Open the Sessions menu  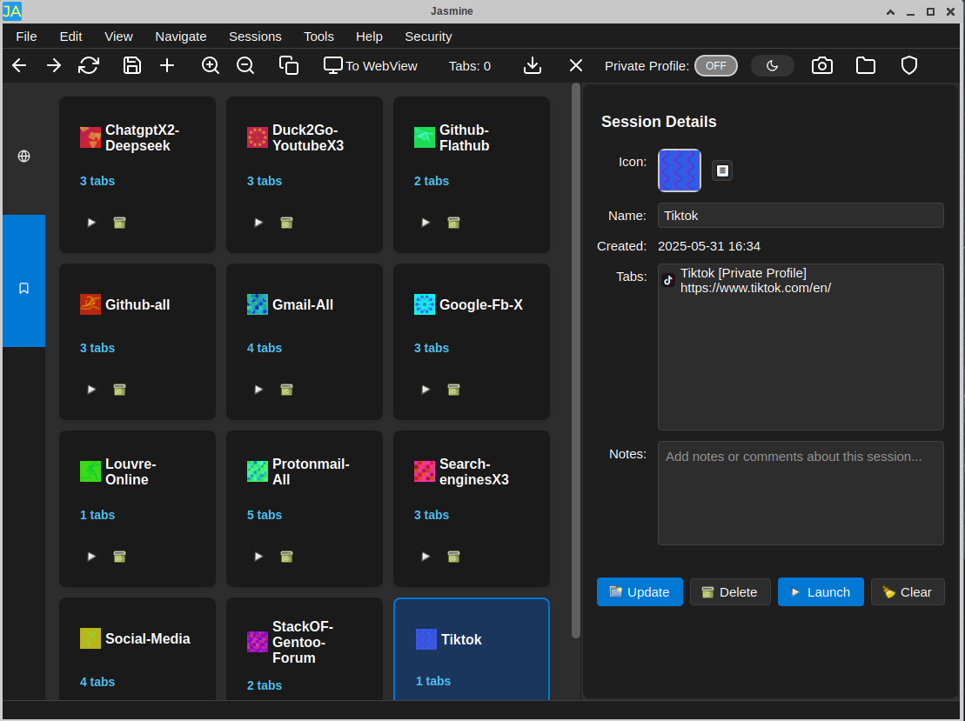[256, 37]
